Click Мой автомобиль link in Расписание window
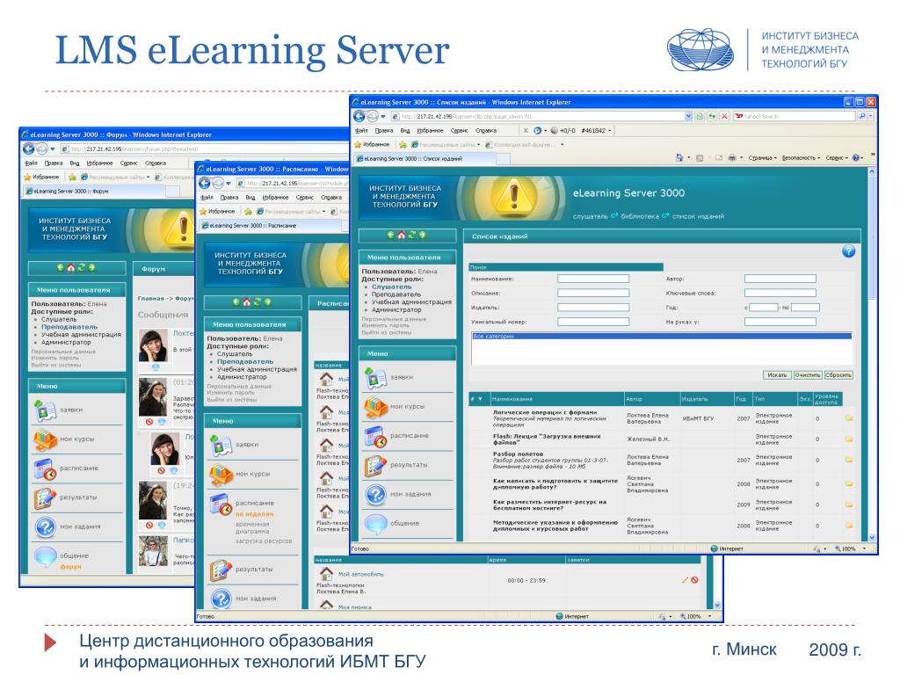 point(360,574)
